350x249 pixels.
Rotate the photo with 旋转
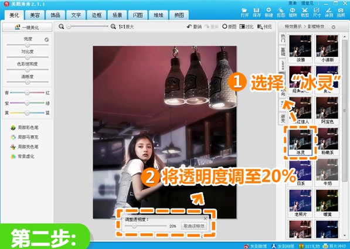point(293,13)
